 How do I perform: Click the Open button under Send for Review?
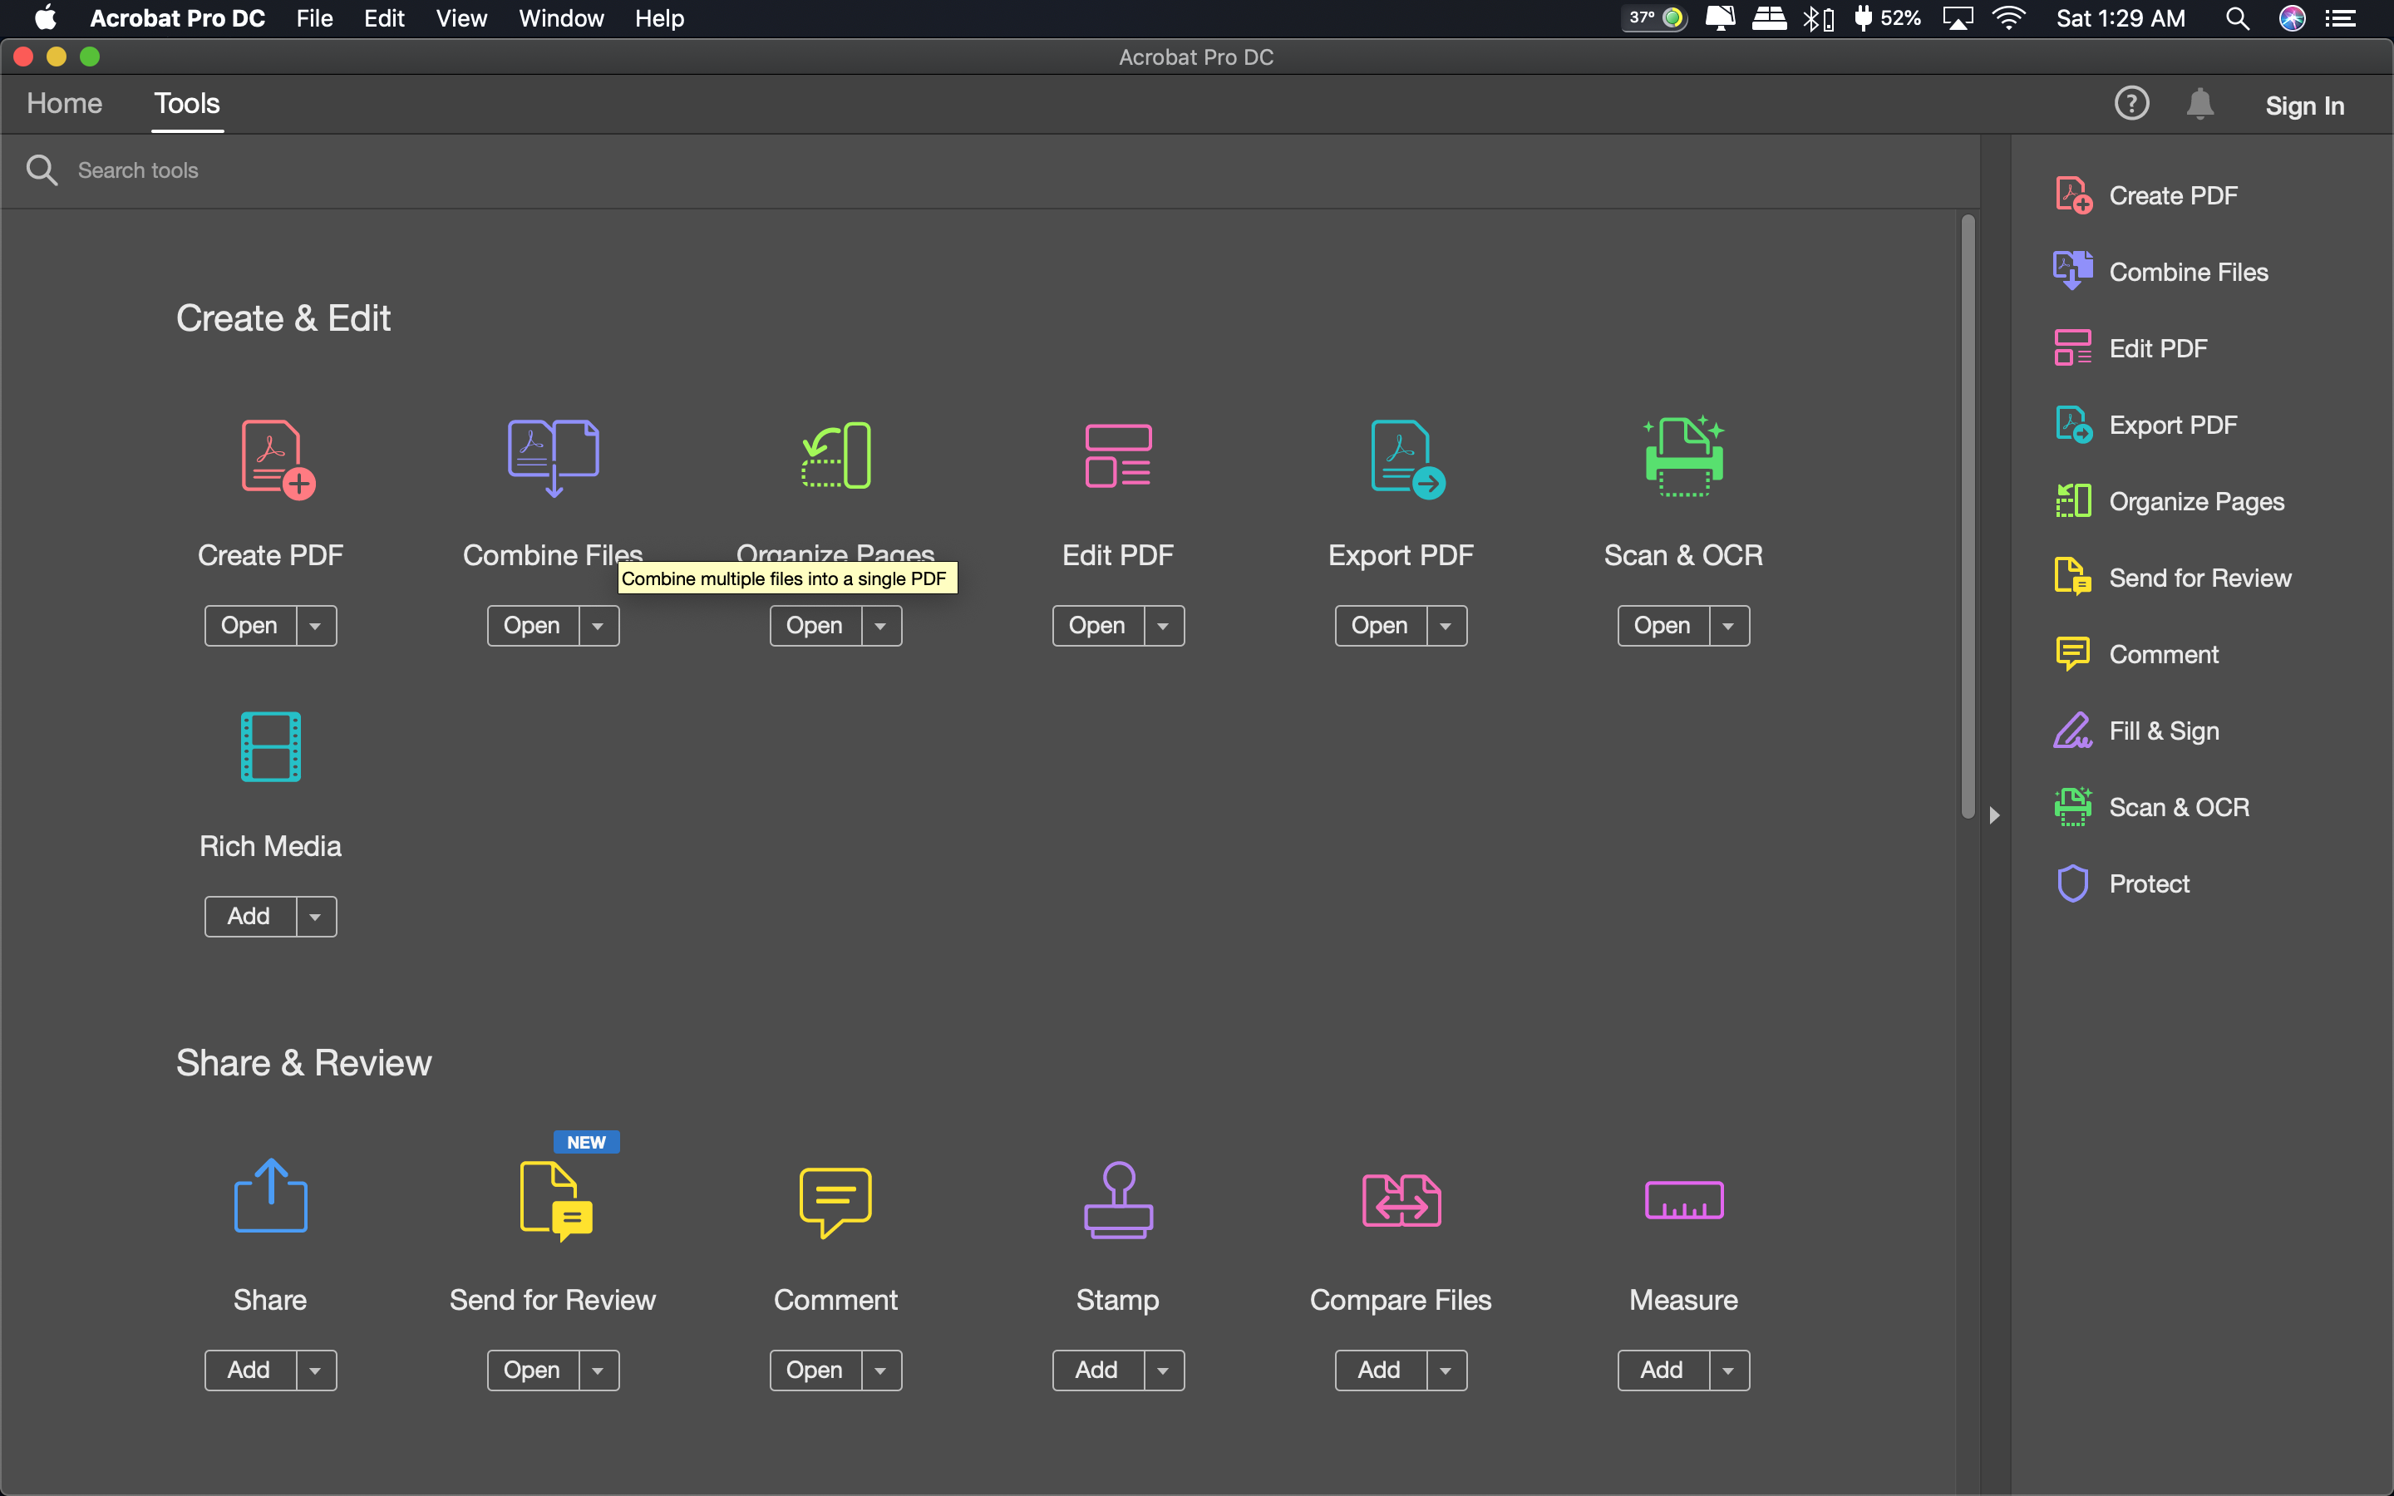point(532,1371)
